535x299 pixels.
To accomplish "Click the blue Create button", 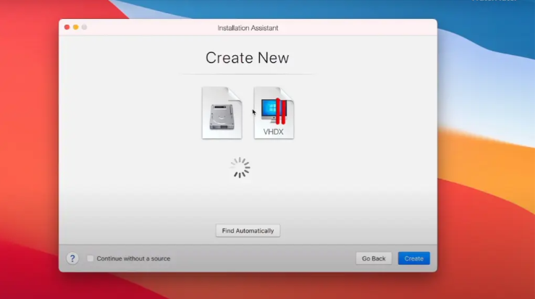I will (x=413, y=258).
